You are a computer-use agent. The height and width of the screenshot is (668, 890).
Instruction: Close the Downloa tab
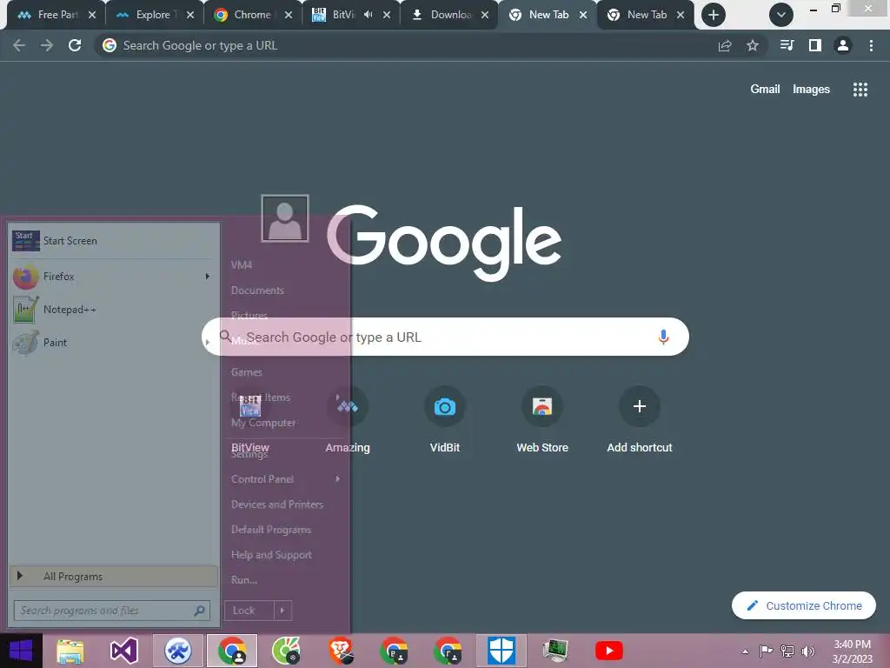[485, 15]
